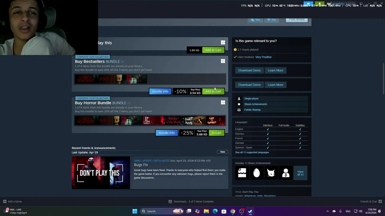Screen dimensions: 385x216
Task: Open the Windows Start menu
Action: click(x=135, y=211)
